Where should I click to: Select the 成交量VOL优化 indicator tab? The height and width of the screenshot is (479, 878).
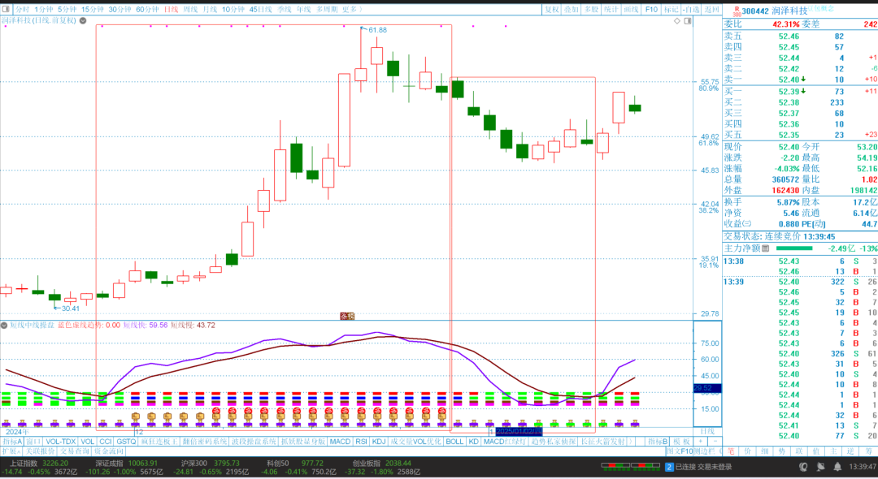pyautogui.click(x=416, y=442)
